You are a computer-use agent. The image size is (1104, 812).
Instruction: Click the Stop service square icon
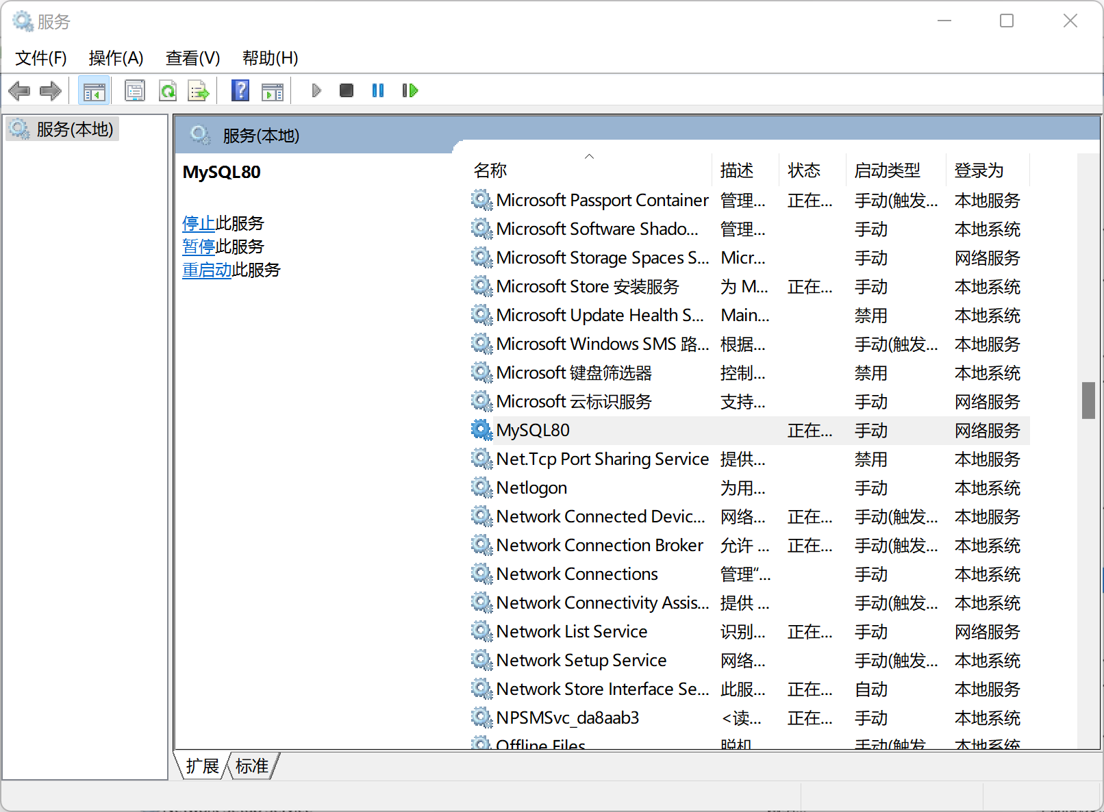(x=347, y=90)
